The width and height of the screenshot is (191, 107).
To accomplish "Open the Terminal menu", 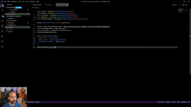I will coord(32,1).
